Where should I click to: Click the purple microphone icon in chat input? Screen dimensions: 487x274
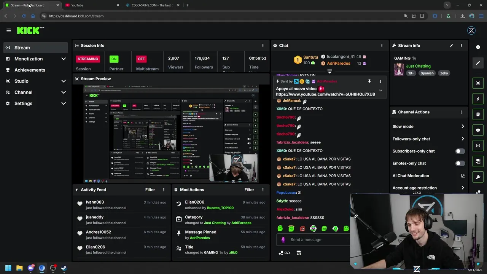283,240
